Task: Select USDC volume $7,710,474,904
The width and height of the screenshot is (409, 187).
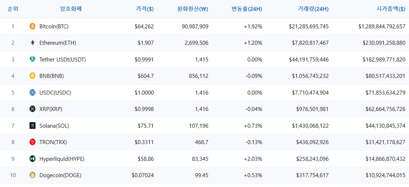Action: coord(310,92)
